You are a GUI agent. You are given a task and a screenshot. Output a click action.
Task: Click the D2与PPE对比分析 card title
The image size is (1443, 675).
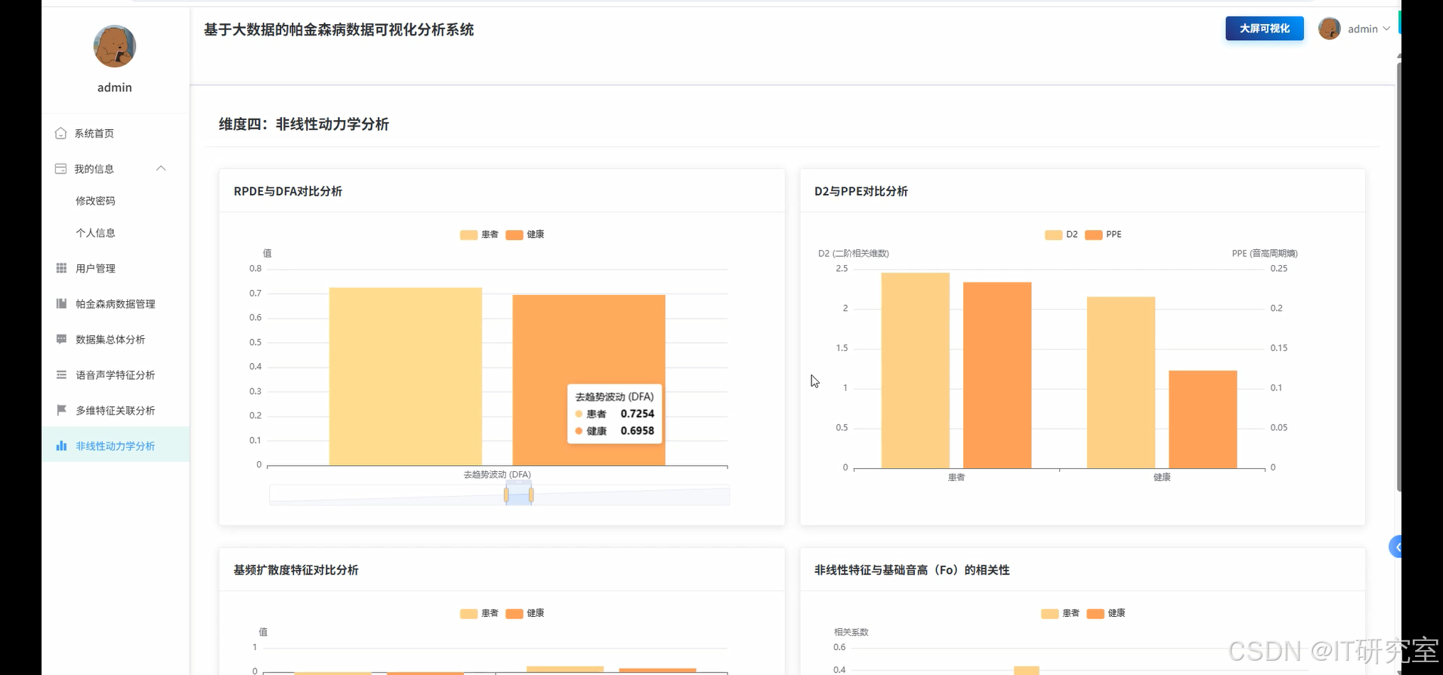(861, 191)
